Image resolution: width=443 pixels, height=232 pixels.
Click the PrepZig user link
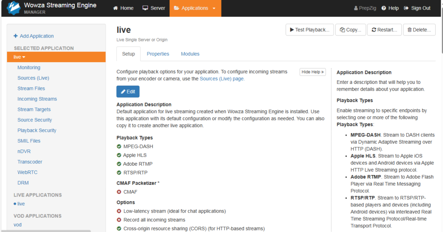[365, 8]
